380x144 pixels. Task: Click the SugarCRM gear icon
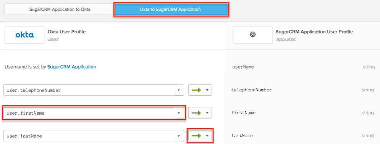click(x=252, y=35)
